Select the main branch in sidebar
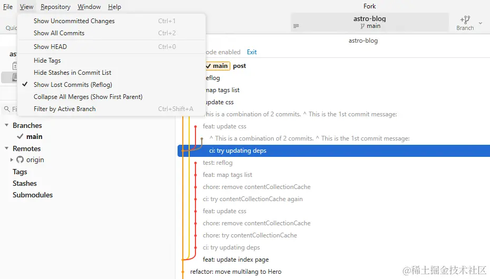Viewport: 490px width, 279px height. (34, 137)
